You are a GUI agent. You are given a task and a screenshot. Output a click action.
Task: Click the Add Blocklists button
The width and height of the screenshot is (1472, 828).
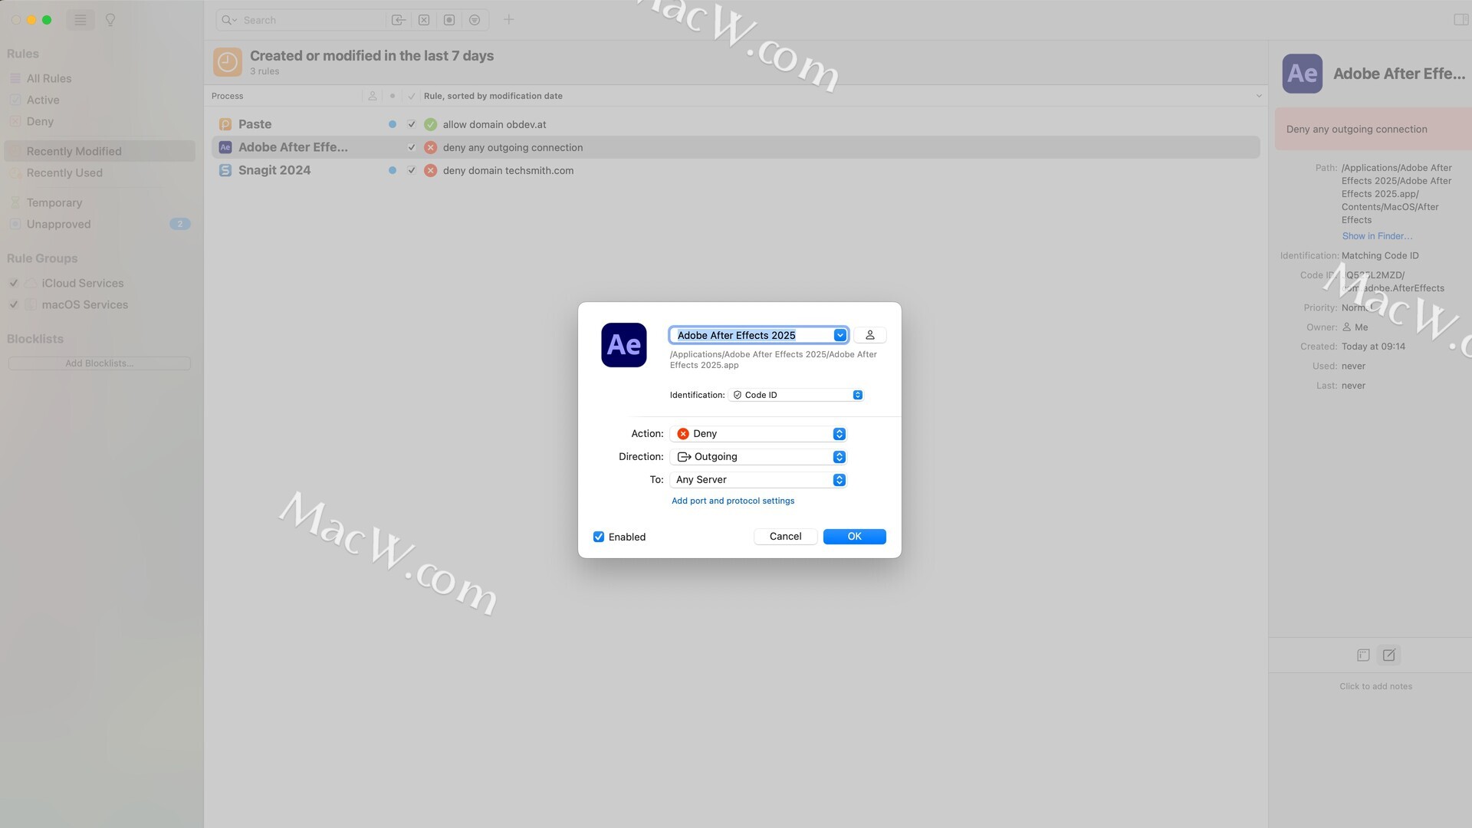pos(99,363)
